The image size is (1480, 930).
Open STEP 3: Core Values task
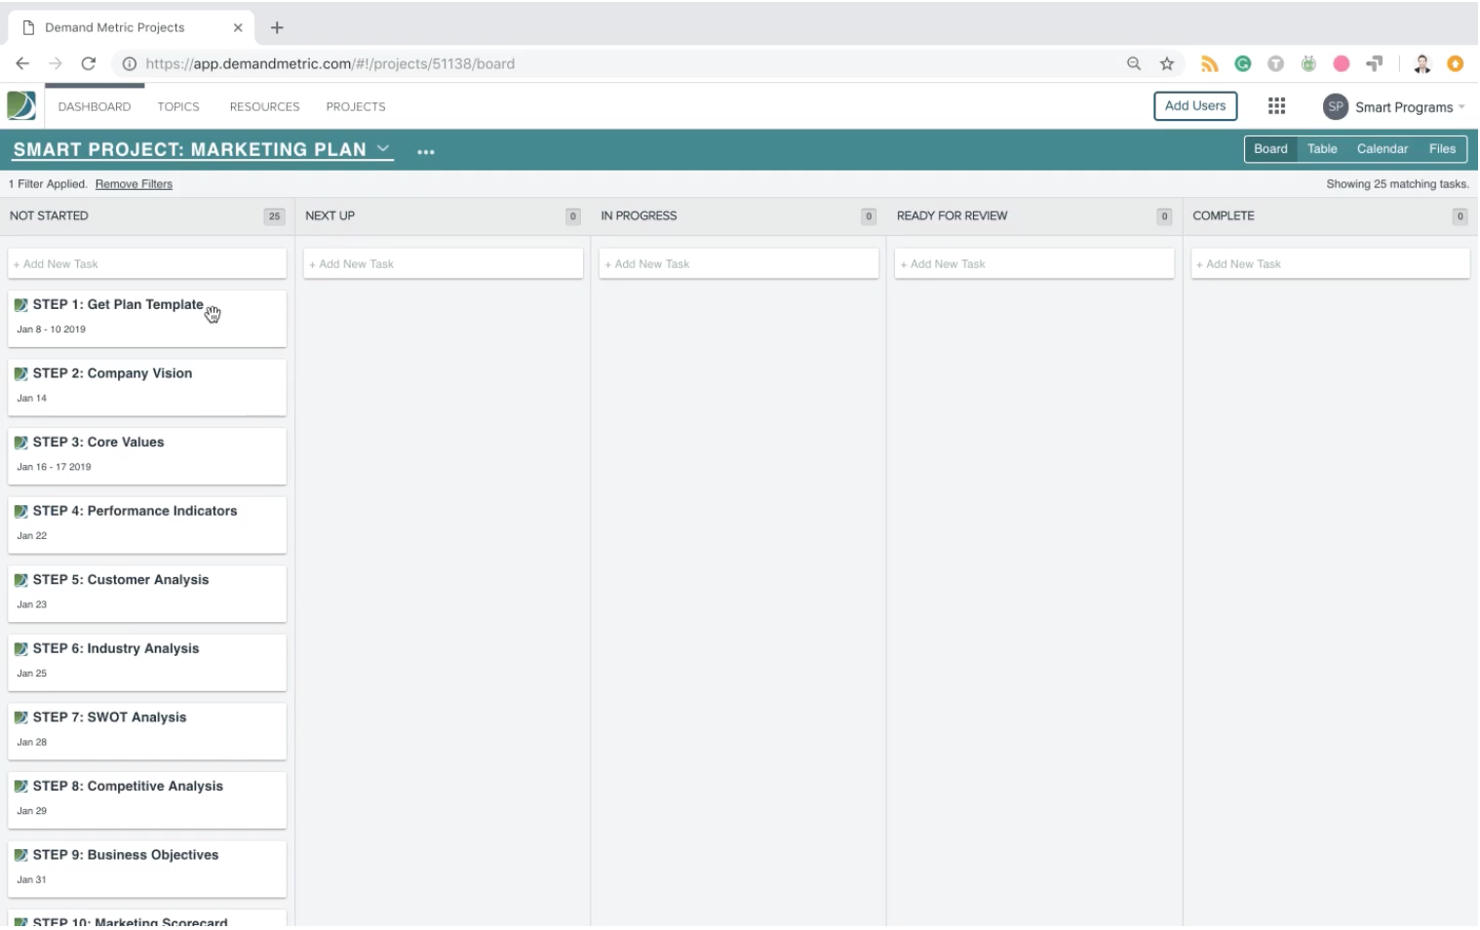click(x=147, y=455)
